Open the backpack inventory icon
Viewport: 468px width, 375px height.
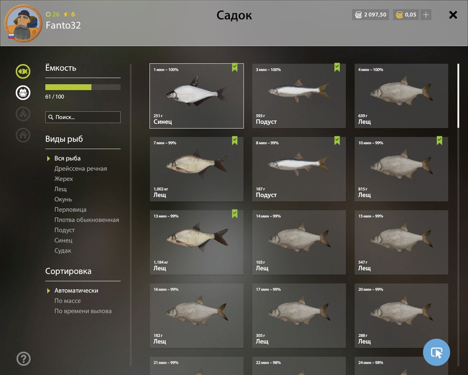click(x=23, y=93)
